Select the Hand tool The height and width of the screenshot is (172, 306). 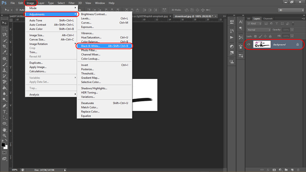4,130
